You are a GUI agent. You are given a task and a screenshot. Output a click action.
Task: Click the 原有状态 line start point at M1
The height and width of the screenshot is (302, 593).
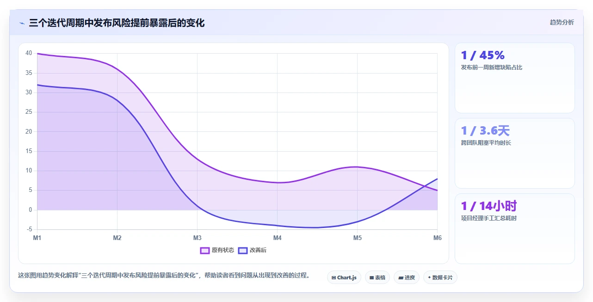(x=37, y=54)
